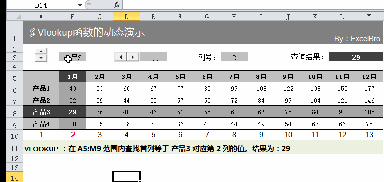Screen dimensions: 384x182
Task: Click the highlighted cell 29 in 产品3 row
Action: 73,112
